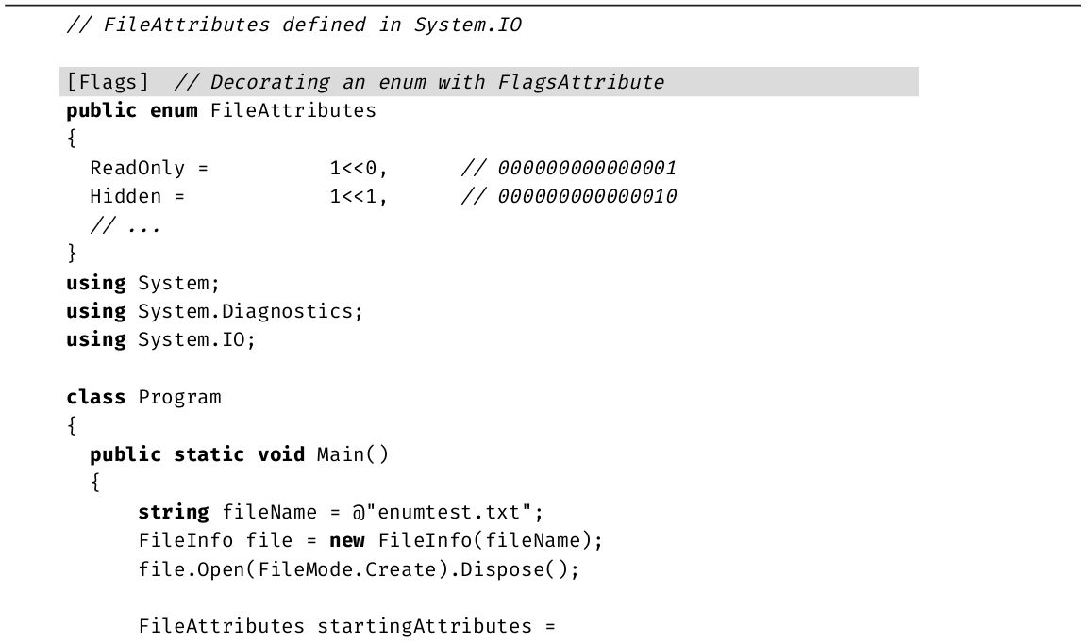Viewport: 1087px width, 642px height.
Task: Click the class Program declaration
Action: (x=143, y=397)
